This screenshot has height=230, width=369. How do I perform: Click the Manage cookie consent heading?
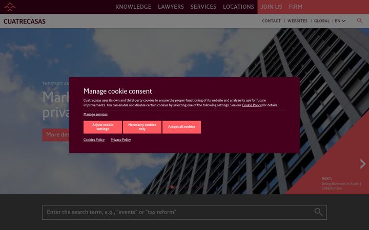pyautogui.click(x=118, y=91)
